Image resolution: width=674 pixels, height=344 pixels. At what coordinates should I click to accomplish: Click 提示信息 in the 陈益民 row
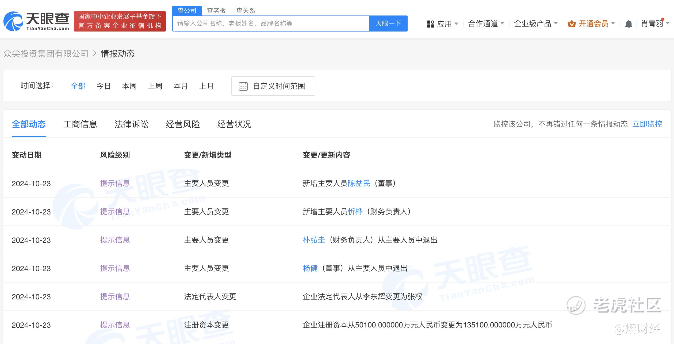pyautogui.click(x=115, y=183)
